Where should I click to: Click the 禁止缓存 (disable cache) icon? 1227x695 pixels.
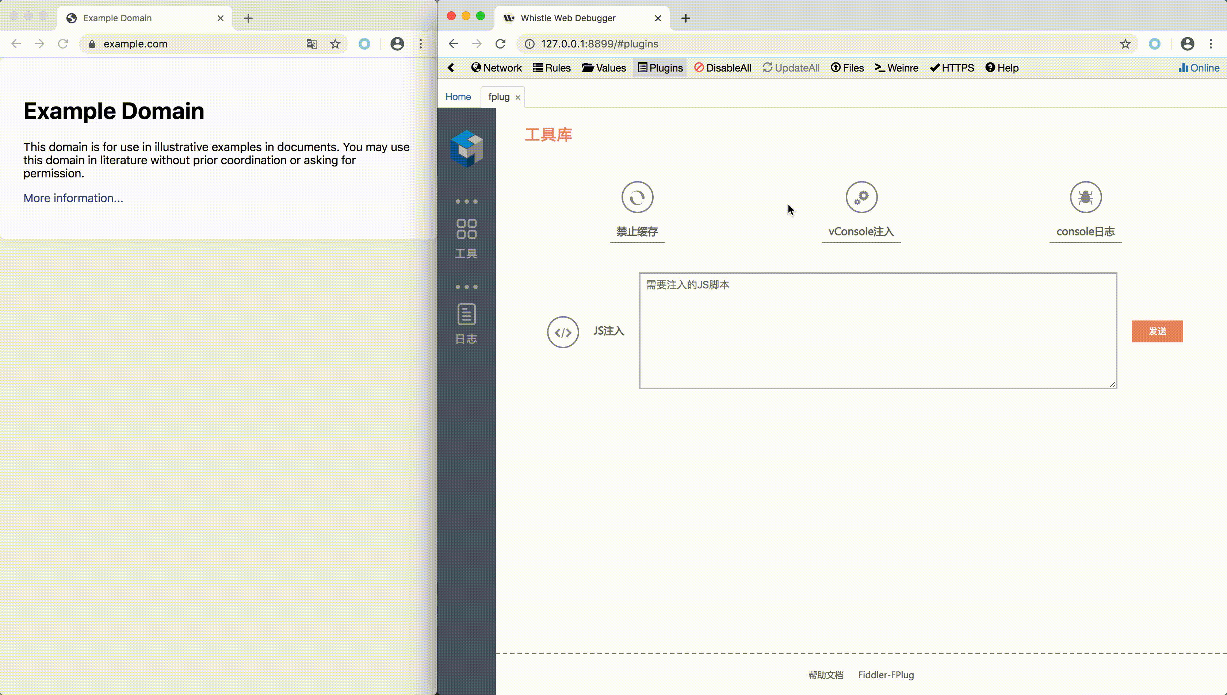pos(637,197)
